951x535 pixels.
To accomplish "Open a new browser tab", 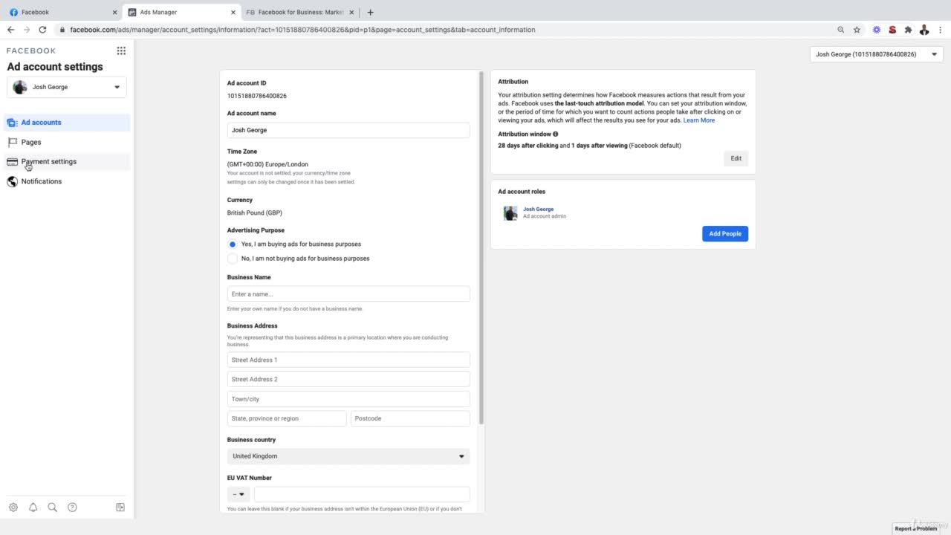I will pyautogui.click(x=371, y=12).
